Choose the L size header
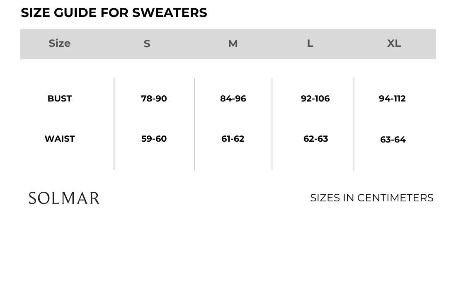 click(310, 43)
